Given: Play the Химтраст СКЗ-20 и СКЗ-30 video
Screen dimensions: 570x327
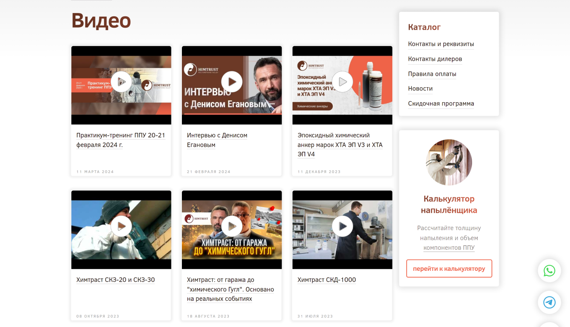Looking at the screenshot, I should pyautogui.click(x=121, y=226).
